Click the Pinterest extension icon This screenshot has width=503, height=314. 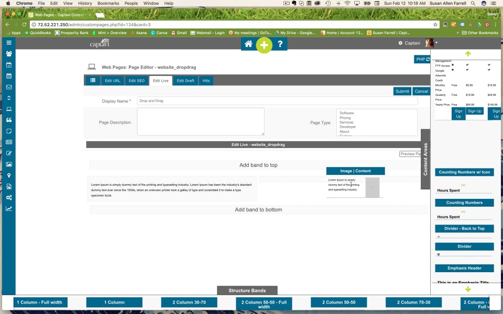pyautogui.click(x=487, y=25)
